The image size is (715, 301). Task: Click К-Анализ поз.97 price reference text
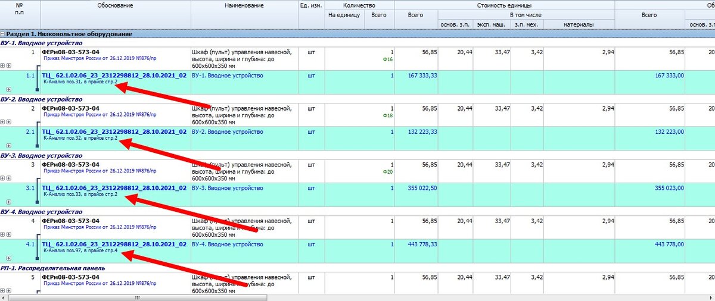click(80, 251)
